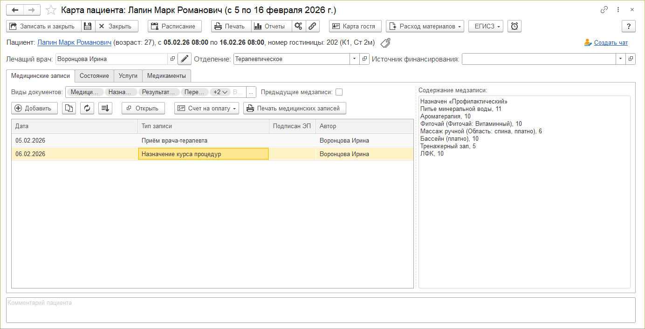The height and width of the screenshot is (329, 645).
Task: Save the card with the floppy disk icon
Action: 88,26
